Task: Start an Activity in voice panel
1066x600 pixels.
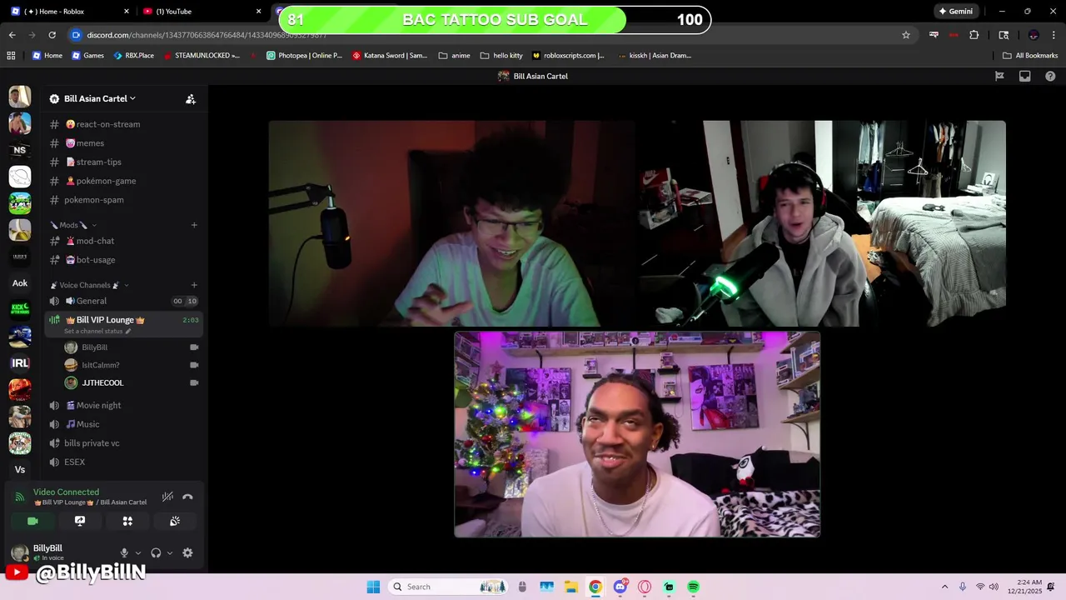Action: coord(127,521)
